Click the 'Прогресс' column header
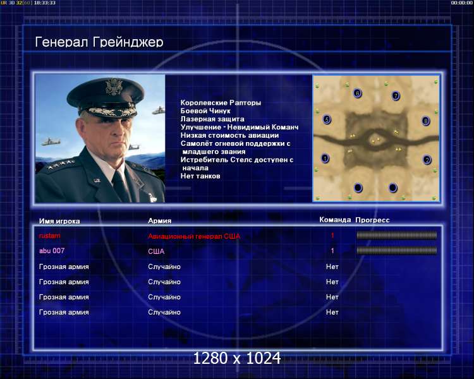The image size is (474, 379). coord(372,220)
